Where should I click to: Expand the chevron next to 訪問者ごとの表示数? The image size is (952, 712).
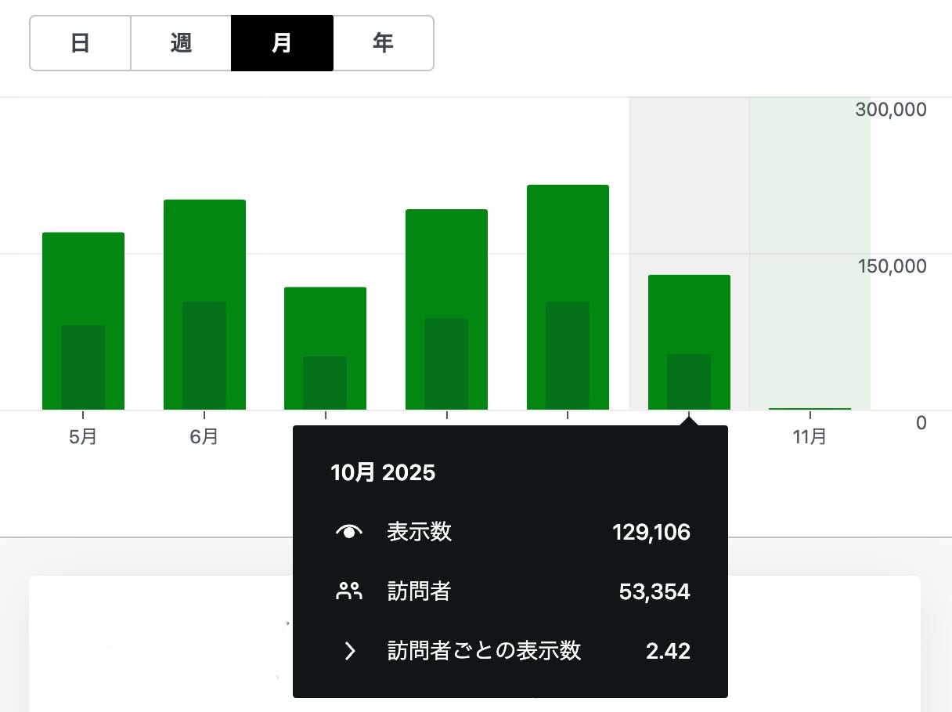(350, 651)
